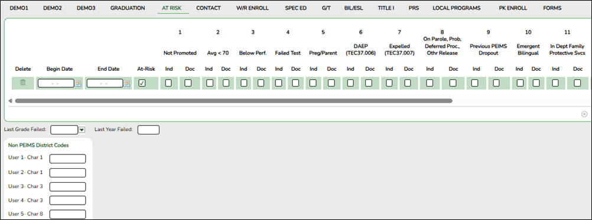This screenshot has height=220, width=592.
Task: Check Failed Test Ind checkbox
Action: tap(279, 83)
